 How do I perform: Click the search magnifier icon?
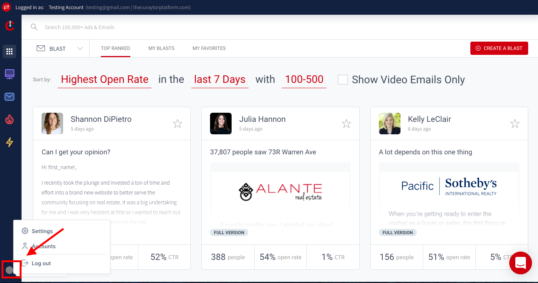[x=34, y=27]
